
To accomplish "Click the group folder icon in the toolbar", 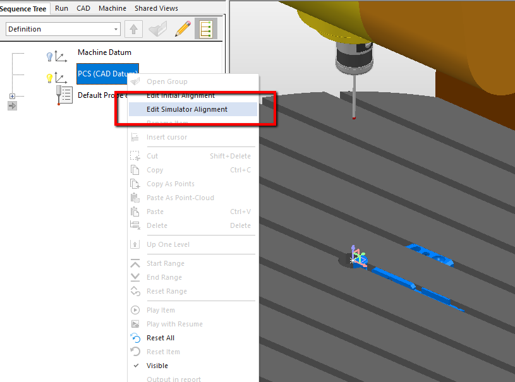I will (157, 28).
